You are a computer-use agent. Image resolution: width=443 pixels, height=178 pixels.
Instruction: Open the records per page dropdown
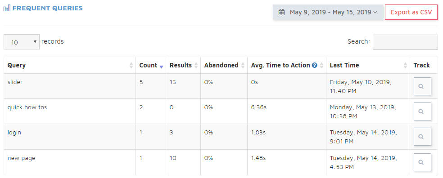pos(22,42)
